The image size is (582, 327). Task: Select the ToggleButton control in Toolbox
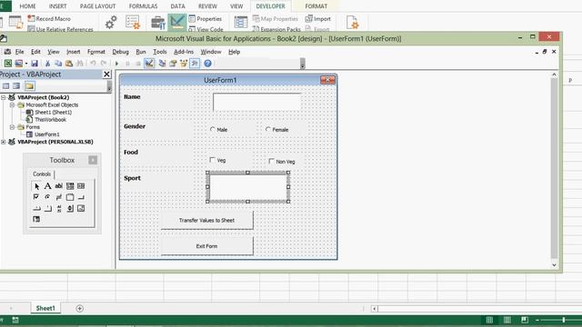point(58,197)
